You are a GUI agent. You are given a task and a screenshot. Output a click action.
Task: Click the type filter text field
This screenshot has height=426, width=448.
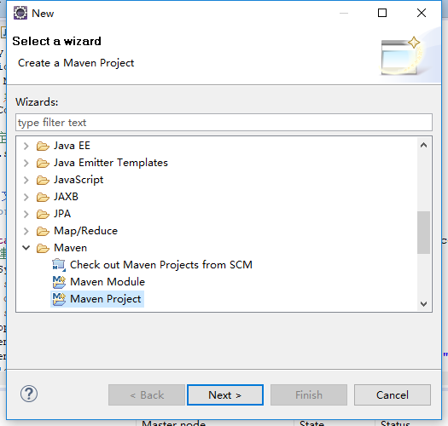click(224, 123)
